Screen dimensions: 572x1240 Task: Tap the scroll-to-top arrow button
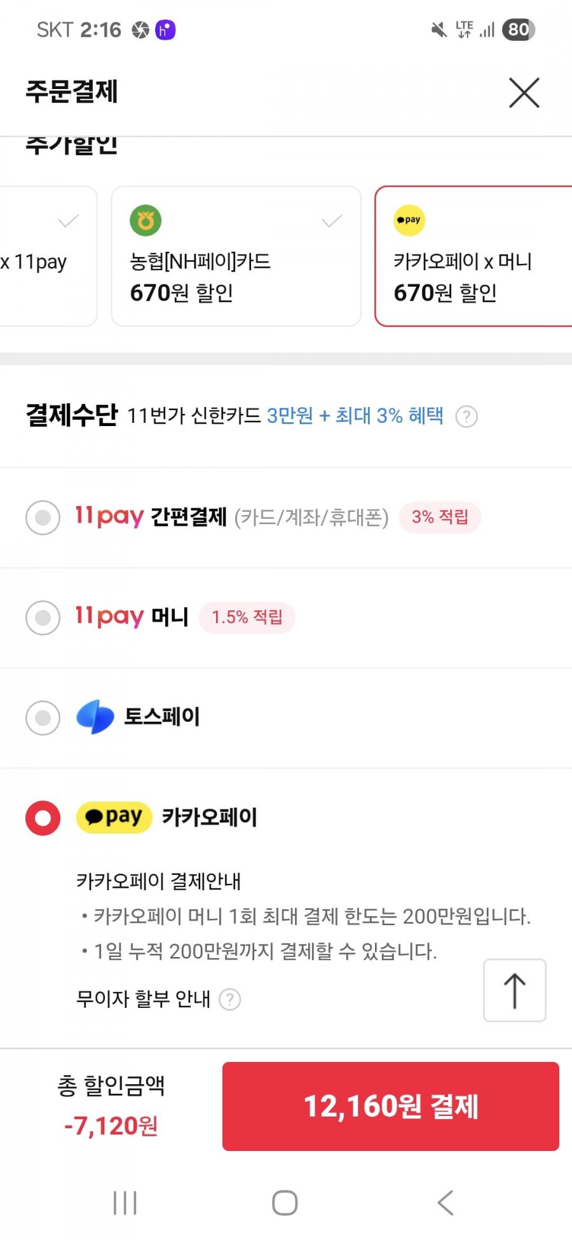(515, 990)
